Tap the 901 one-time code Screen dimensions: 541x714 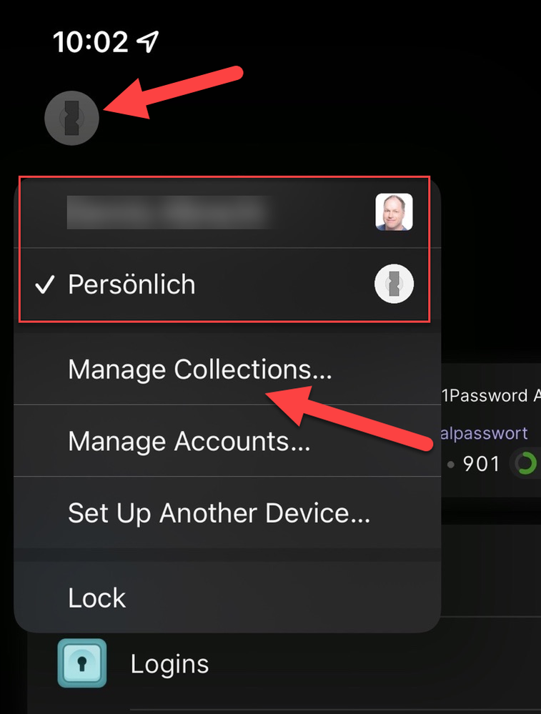point(482,464)
